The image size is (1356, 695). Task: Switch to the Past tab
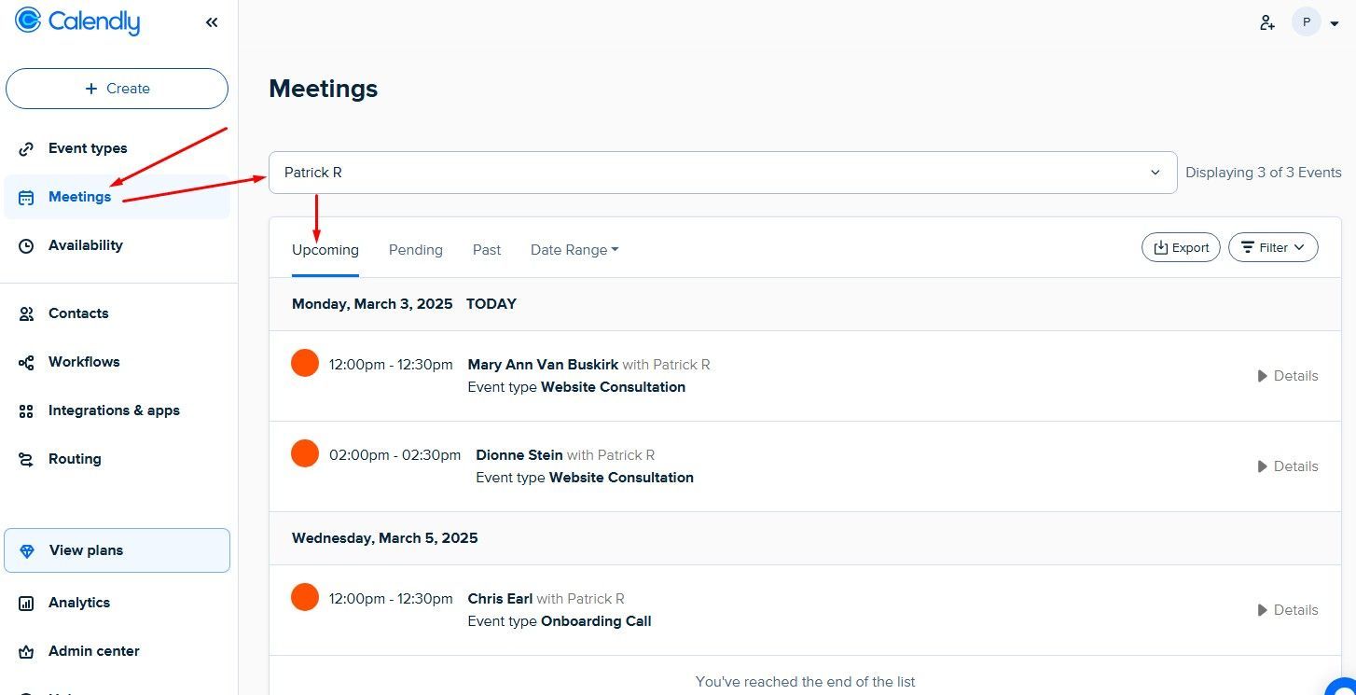click(x=487, y=250)
